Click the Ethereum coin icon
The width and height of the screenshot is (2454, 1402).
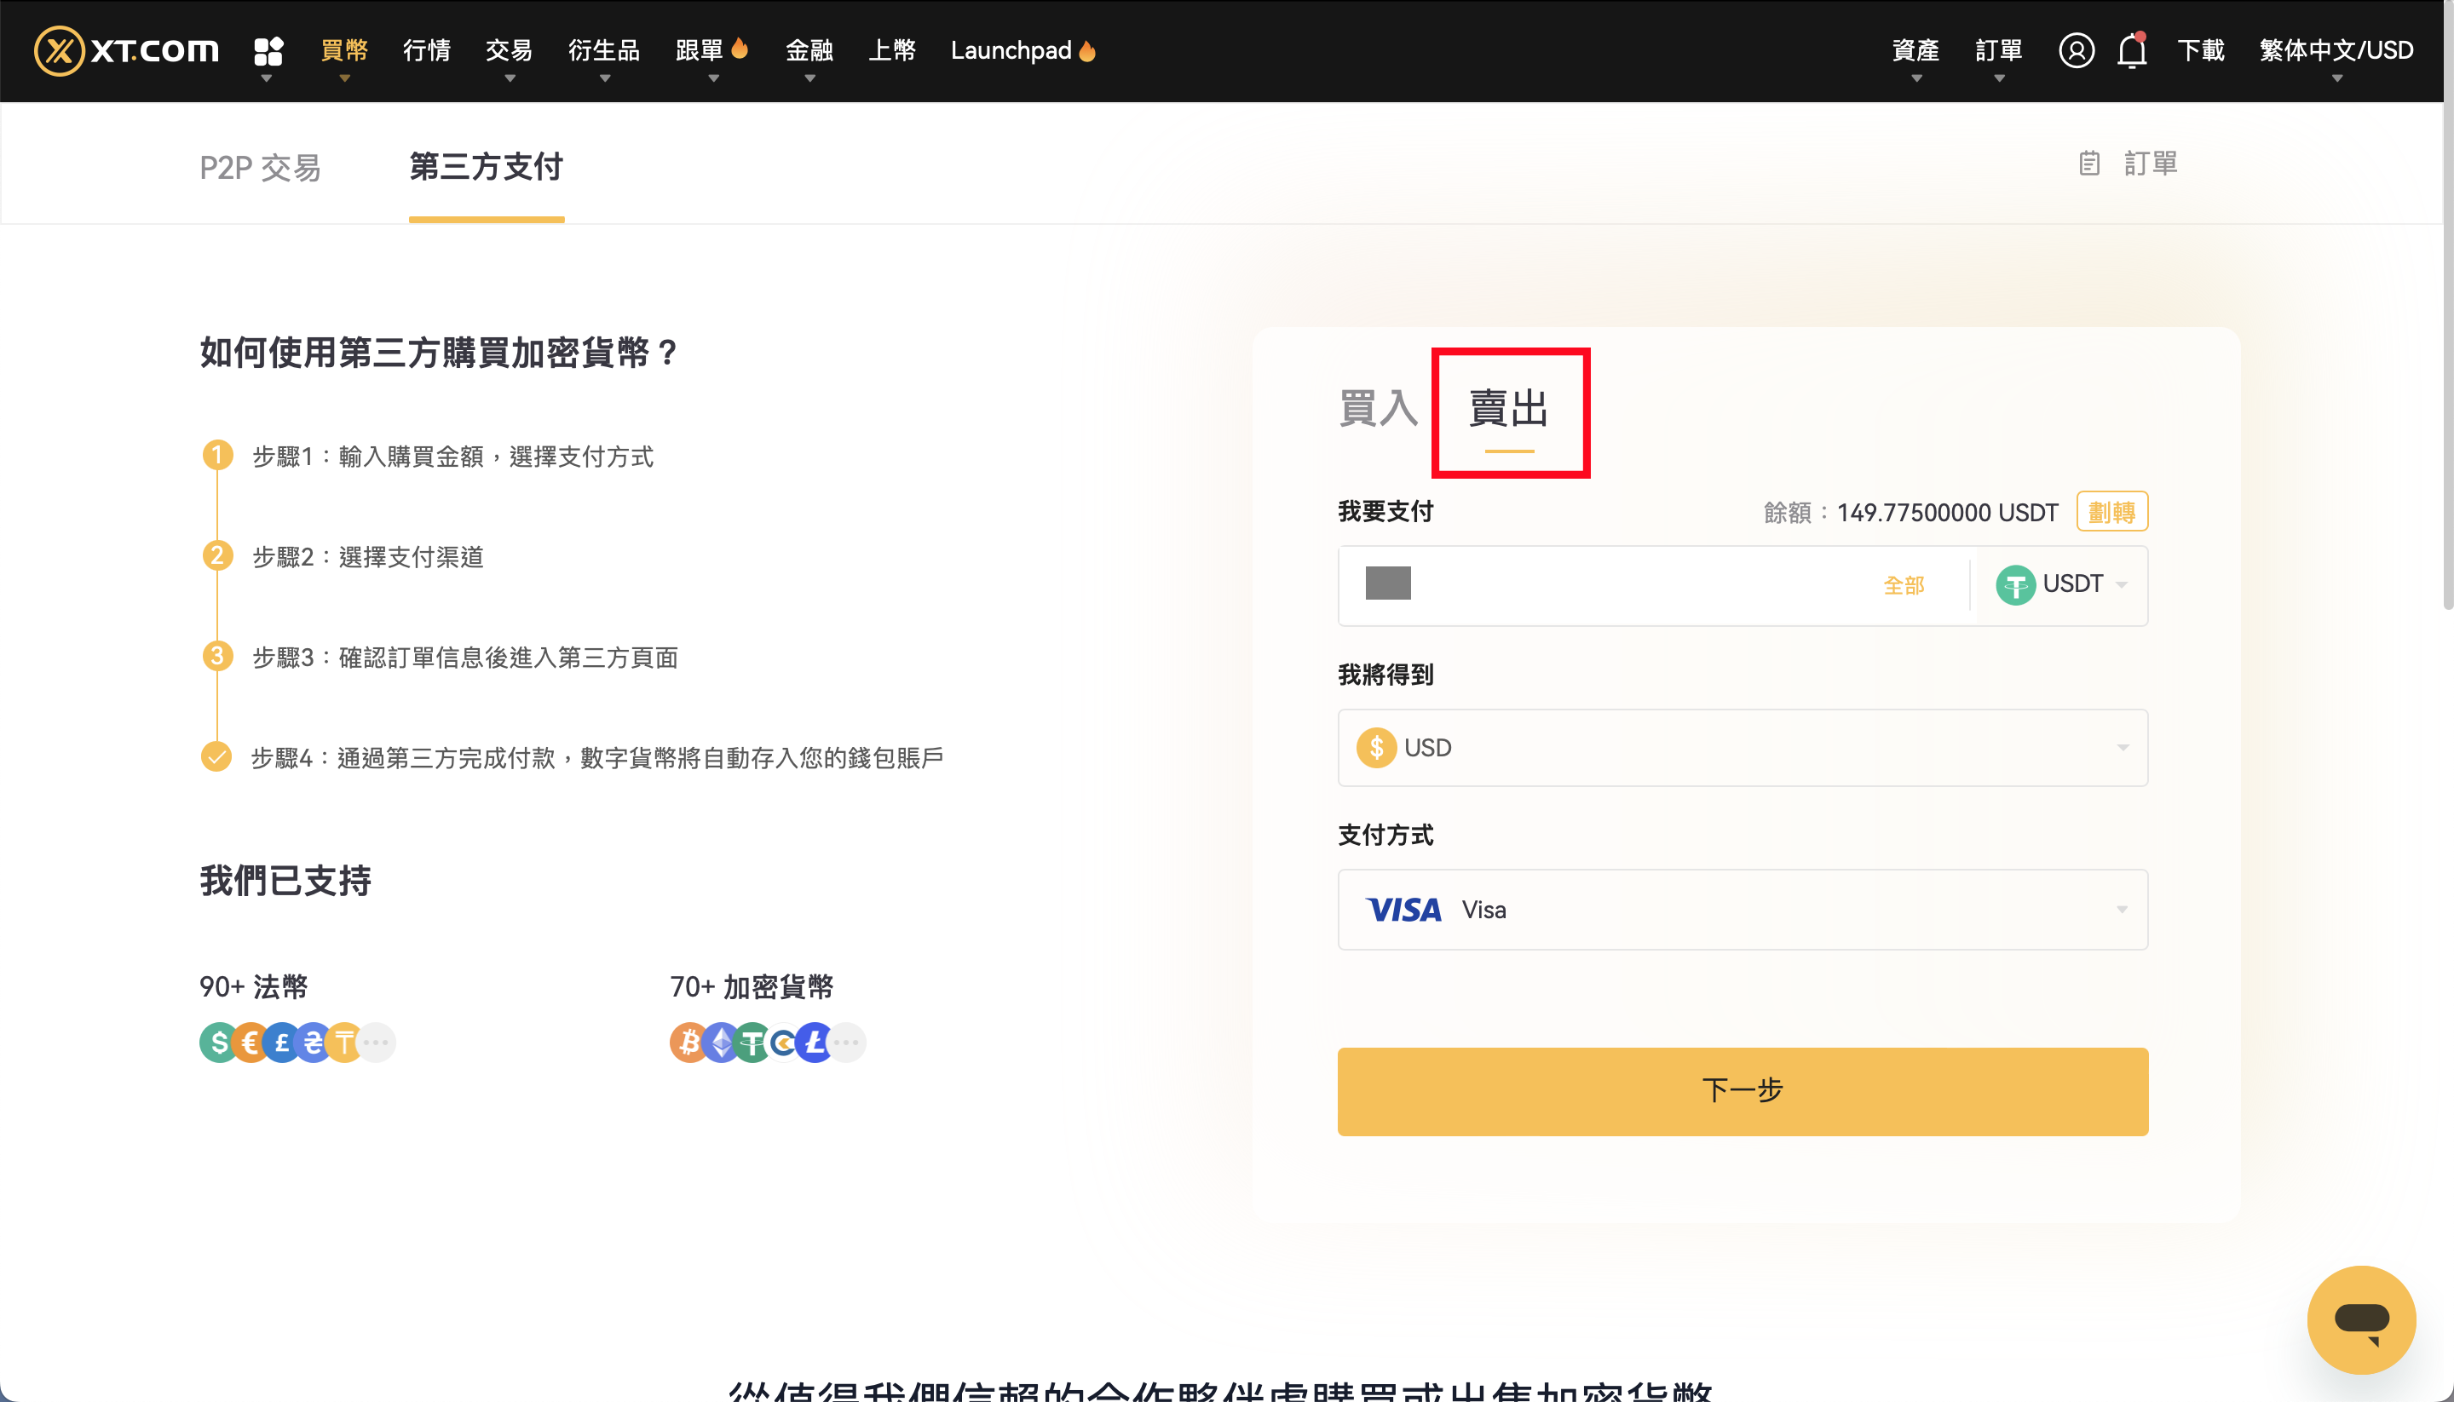722,1042
